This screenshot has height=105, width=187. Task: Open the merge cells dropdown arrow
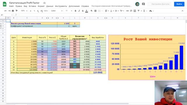click(102, 11)
